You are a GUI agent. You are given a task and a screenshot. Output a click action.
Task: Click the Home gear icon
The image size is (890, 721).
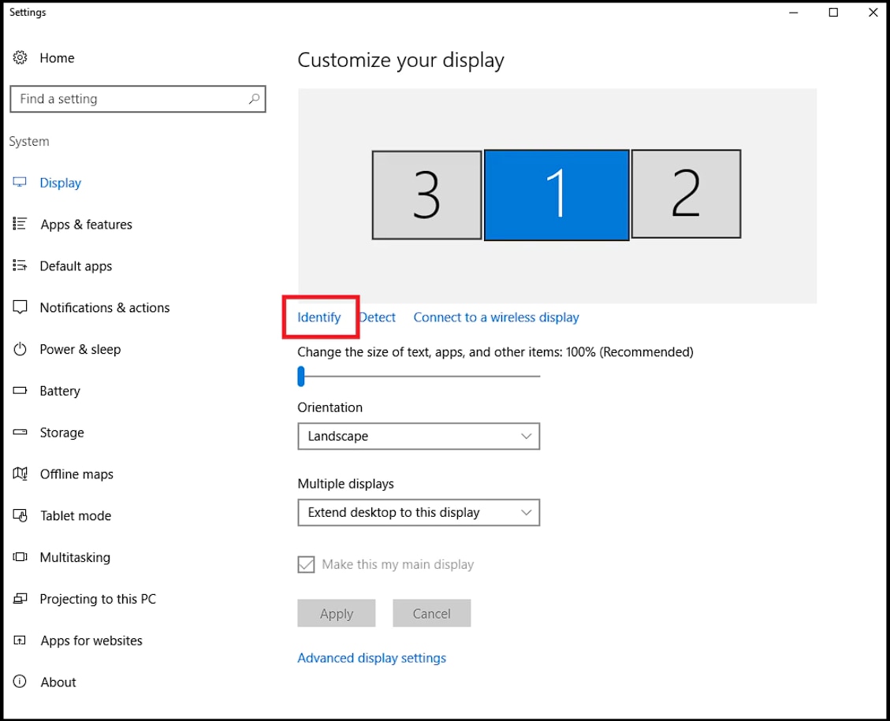pyautogui.click(x=20, y=58)
